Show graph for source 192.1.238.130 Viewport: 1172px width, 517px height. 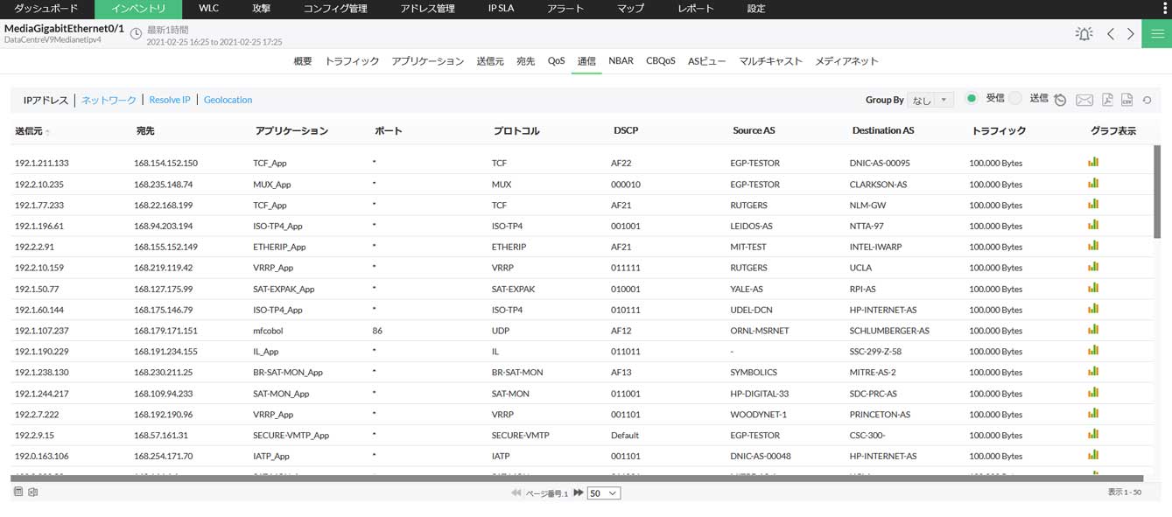[x=1093, y=372]
